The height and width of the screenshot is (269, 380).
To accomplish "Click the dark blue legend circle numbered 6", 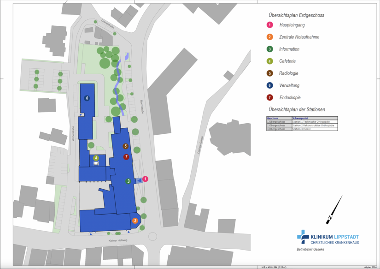I will point(269,85).
